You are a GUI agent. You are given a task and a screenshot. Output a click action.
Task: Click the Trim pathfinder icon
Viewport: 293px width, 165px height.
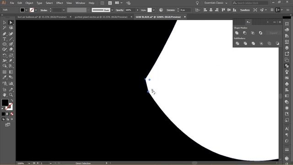click(x=245, y=44)
